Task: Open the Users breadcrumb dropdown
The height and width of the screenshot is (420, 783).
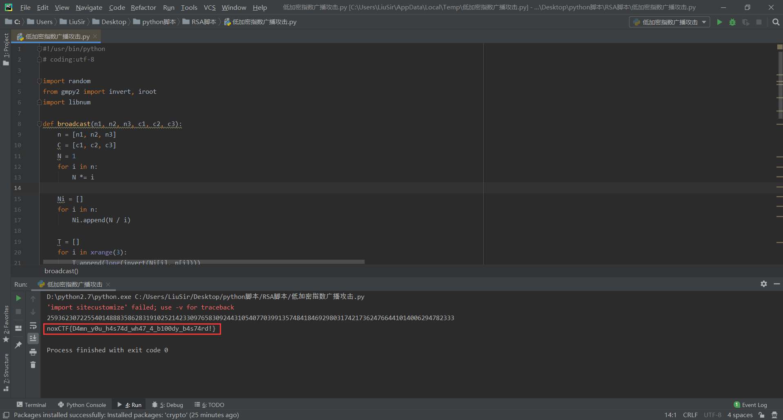Action: coord(40,22)
